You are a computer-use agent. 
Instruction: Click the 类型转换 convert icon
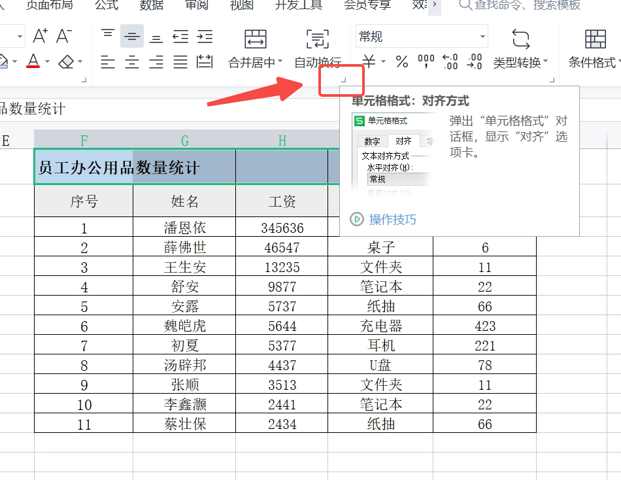coord(520,39)
